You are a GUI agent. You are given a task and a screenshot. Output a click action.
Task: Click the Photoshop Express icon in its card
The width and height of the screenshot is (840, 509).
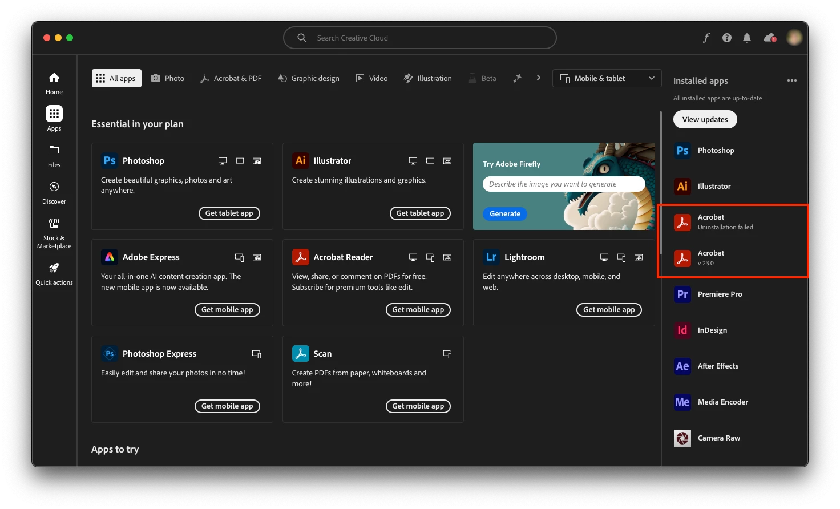point(110,354)
